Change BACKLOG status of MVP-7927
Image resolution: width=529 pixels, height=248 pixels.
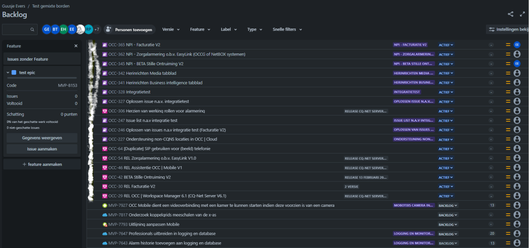tap(447, 205)
